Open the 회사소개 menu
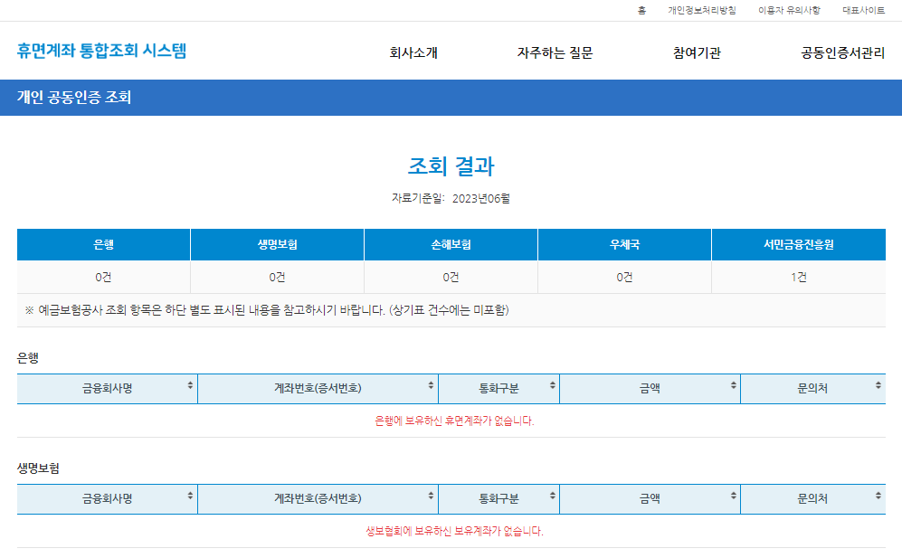The width and height of the screenshot is (902, 558). click(x=413, y=53)
